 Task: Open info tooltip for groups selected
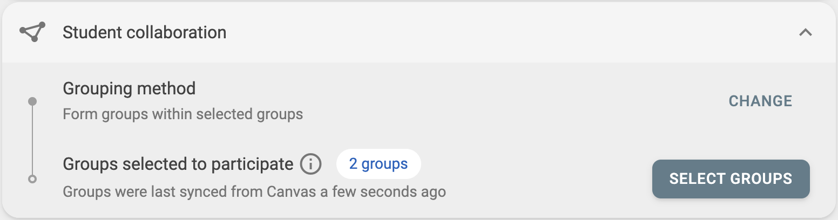[311, 164]
